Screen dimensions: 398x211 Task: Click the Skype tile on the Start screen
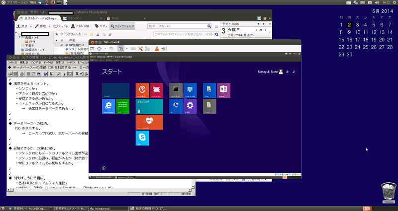[x=142, y=138]
